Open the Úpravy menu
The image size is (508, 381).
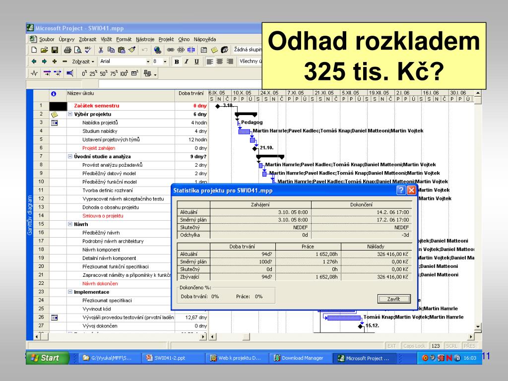(67, 39)
